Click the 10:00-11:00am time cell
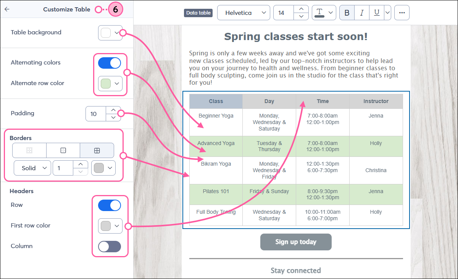Image resolution: width=458 pixels, height=279 pixels. point(323,215)
